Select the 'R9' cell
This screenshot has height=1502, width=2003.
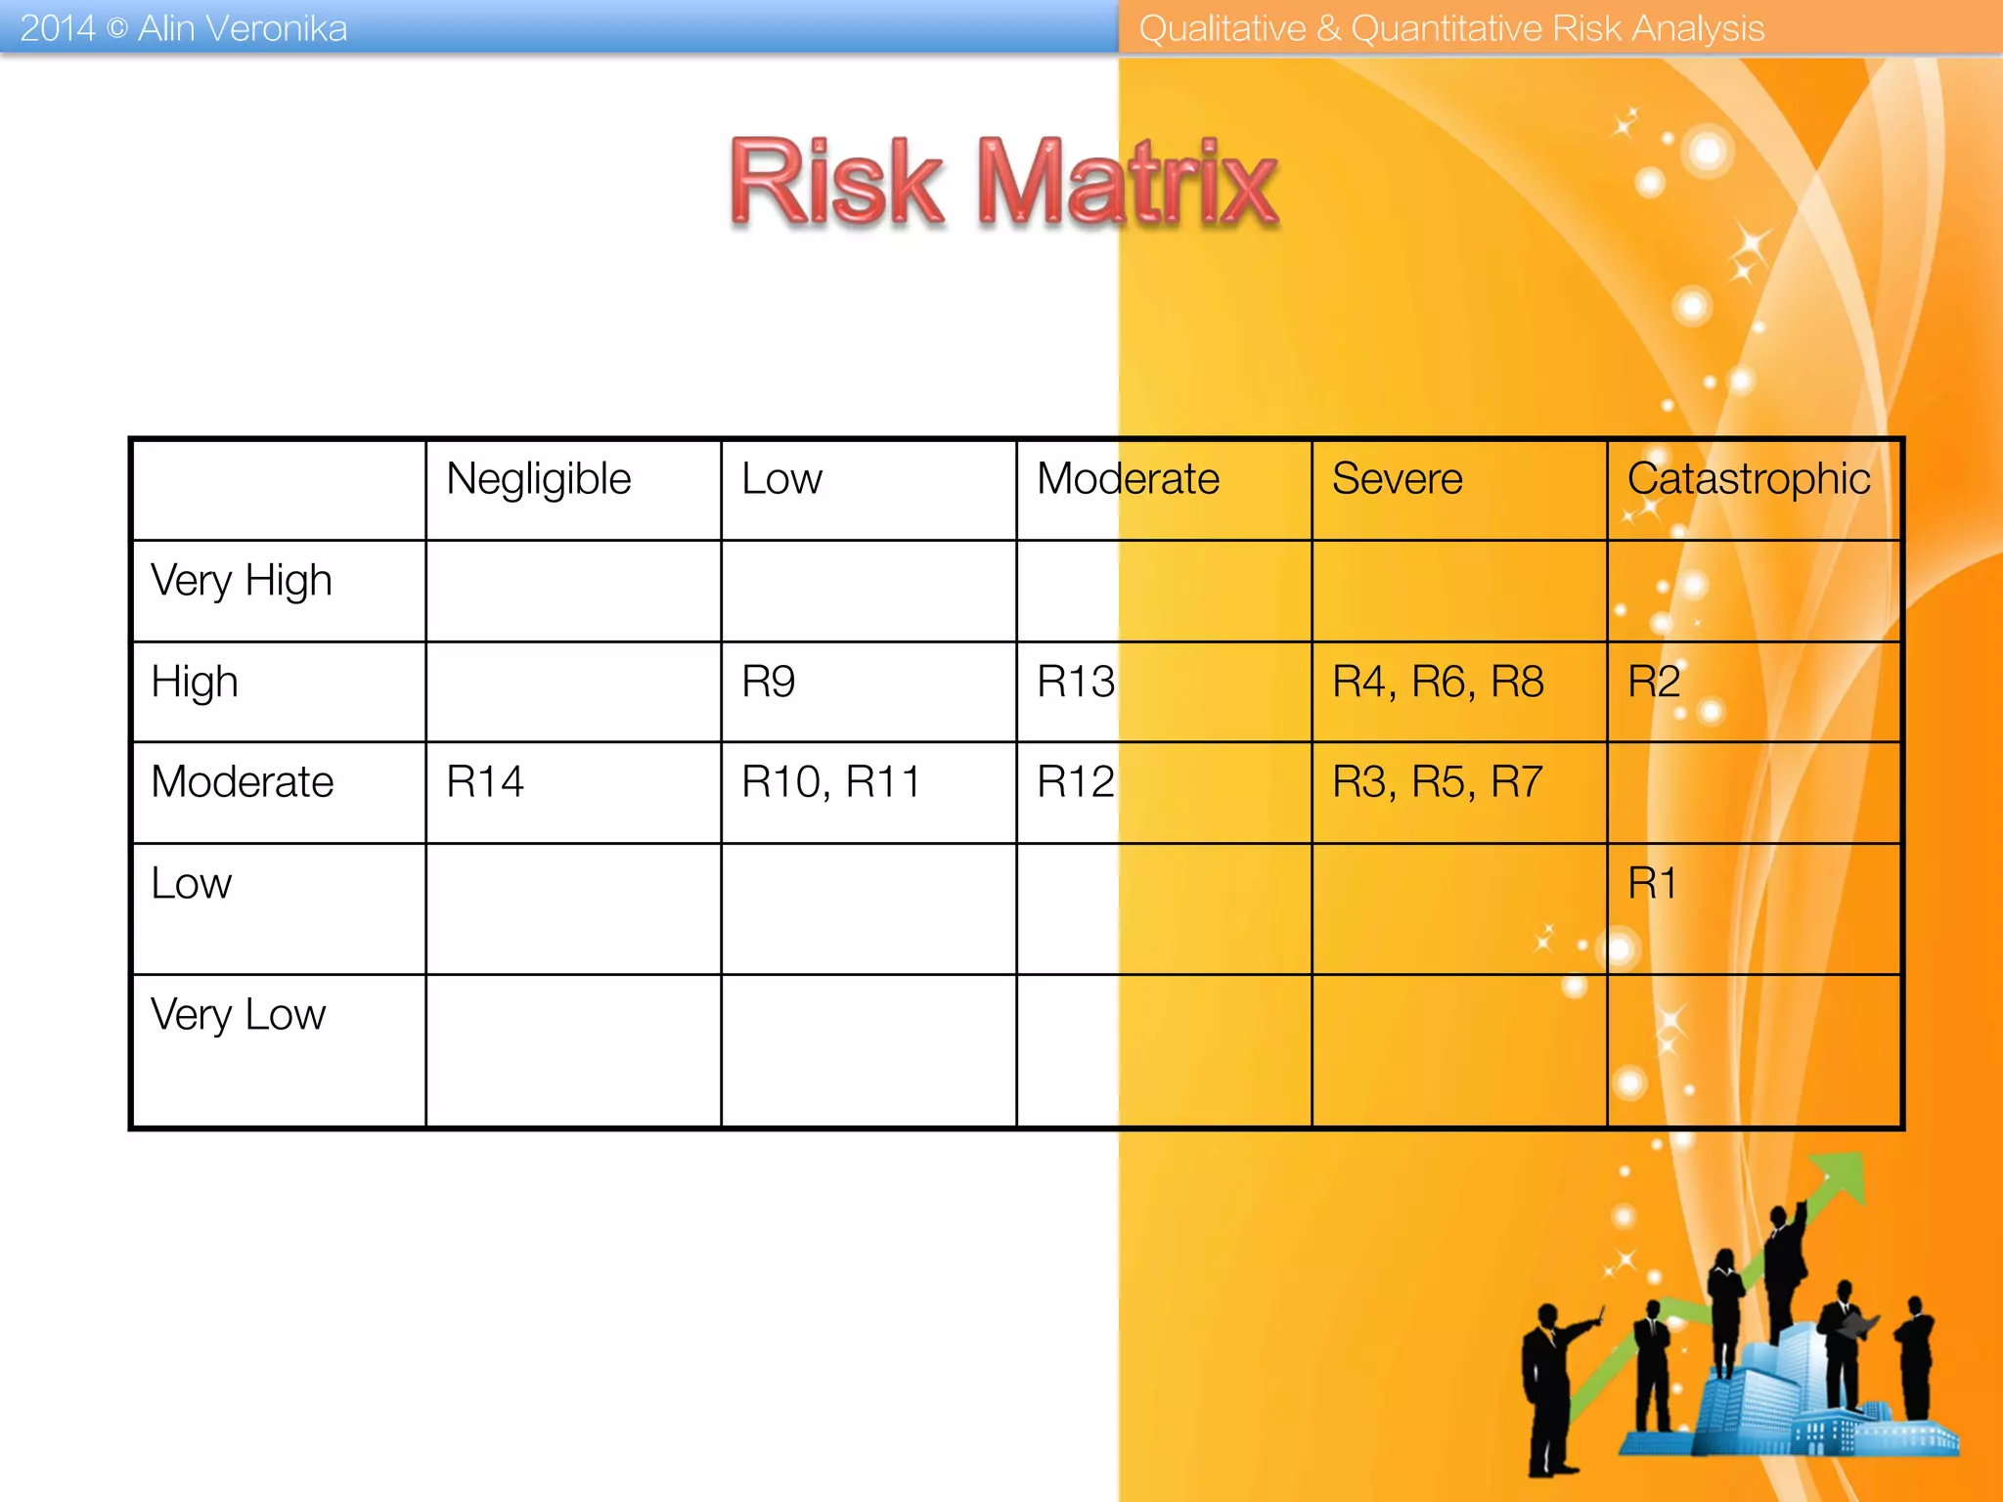(868, 691)
